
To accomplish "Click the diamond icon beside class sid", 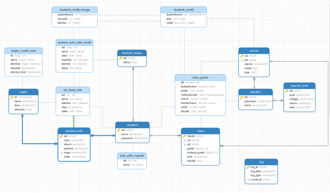I will (x=185, y=144).
